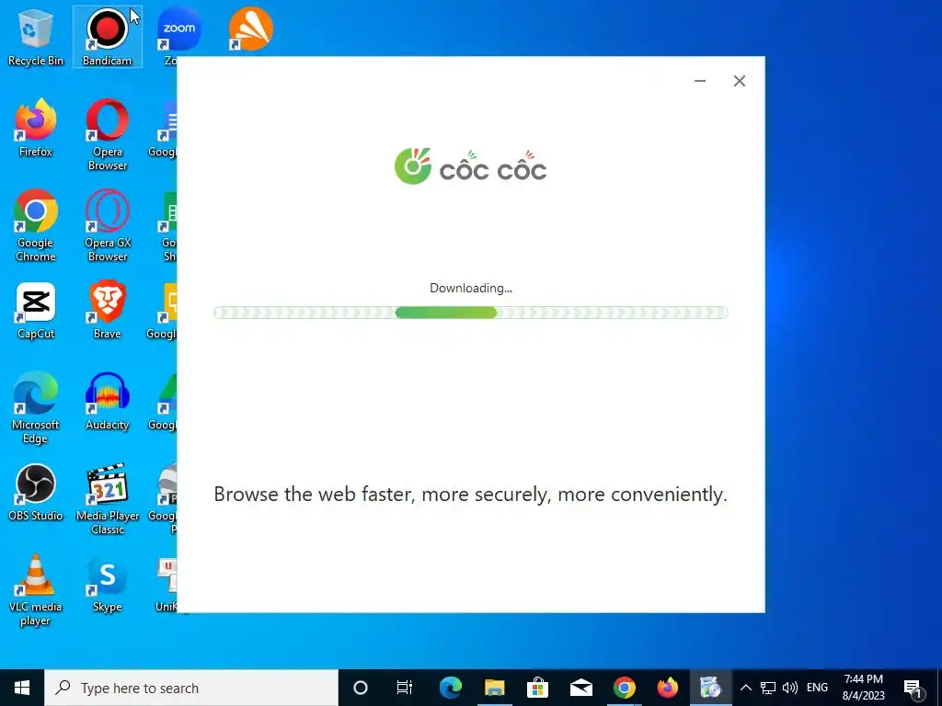Select the Audacity desktop shortcut

[107, 401]
